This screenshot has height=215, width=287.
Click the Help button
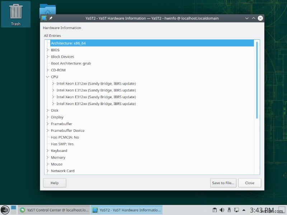(x=54, y=183)
